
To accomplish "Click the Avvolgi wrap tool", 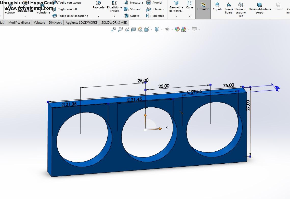I will click(x=154, y=3).
